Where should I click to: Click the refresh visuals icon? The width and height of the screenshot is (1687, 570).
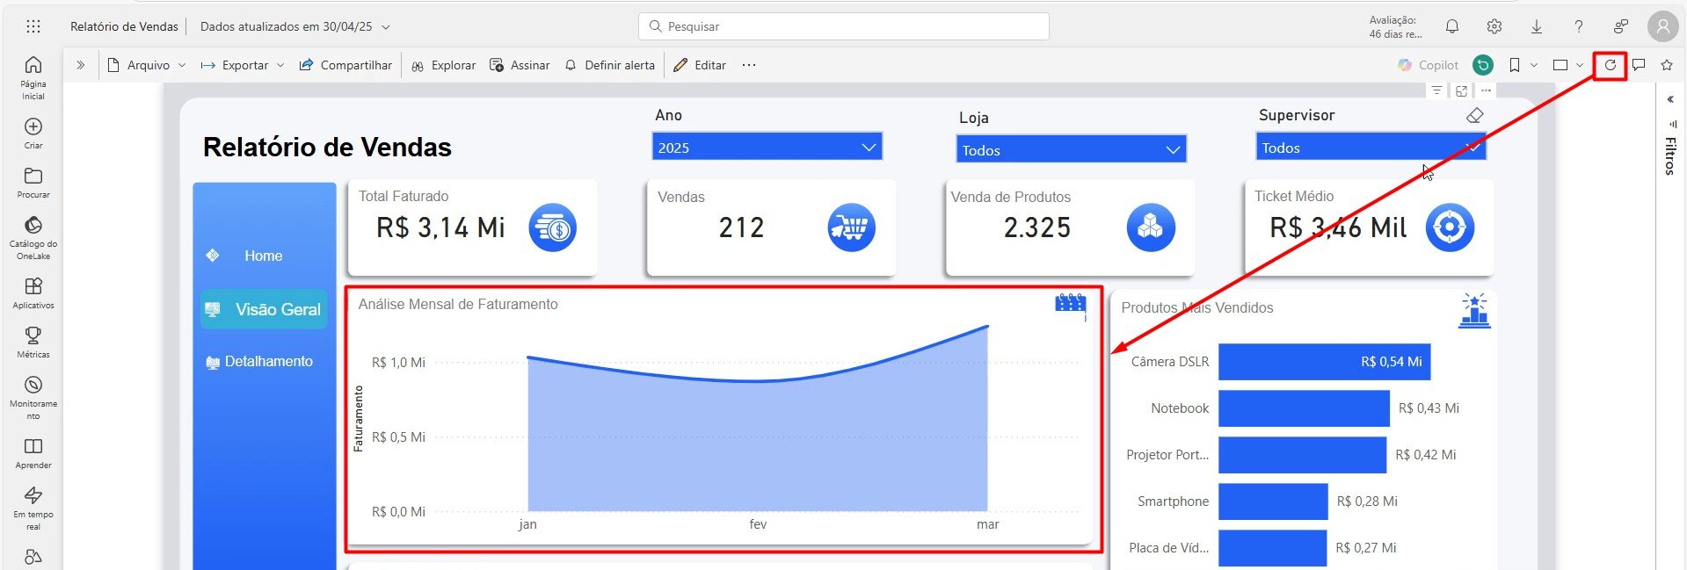[1611, 65]
